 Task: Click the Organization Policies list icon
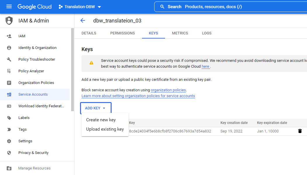9,83
